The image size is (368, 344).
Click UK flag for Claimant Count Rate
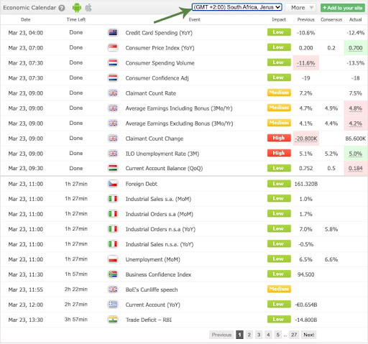pyautogui.click(x=113, y=93)
